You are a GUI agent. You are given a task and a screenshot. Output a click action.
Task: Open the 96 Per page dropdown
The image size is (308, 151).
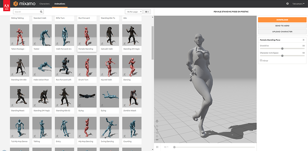click(x=133, y=12)
